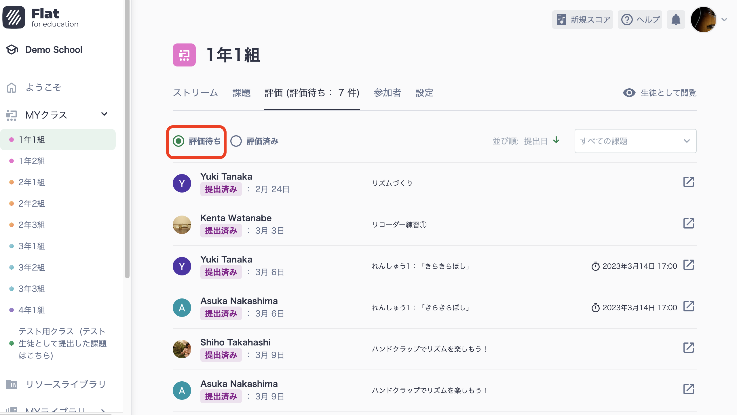Collapse the MYクラス section
This screenshot has width=737, height=415.
(105, 114)
